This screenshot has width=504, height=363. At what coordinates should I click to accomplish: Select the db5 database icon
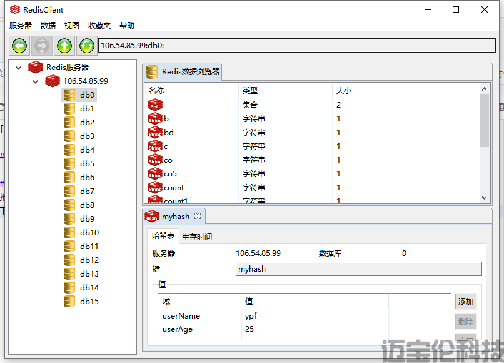(x=69, y=164)
